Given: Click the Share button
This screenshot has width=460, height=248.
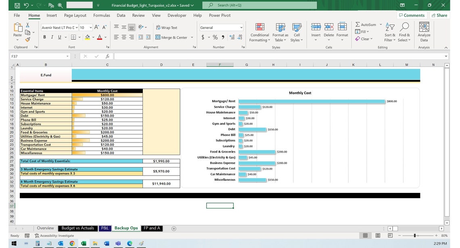Looking at the screenshot, I should [439, 15].
